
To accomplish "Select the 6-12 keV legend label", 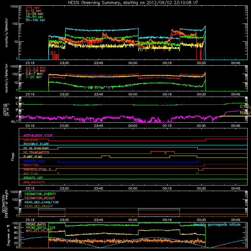I will click(34, 11).
